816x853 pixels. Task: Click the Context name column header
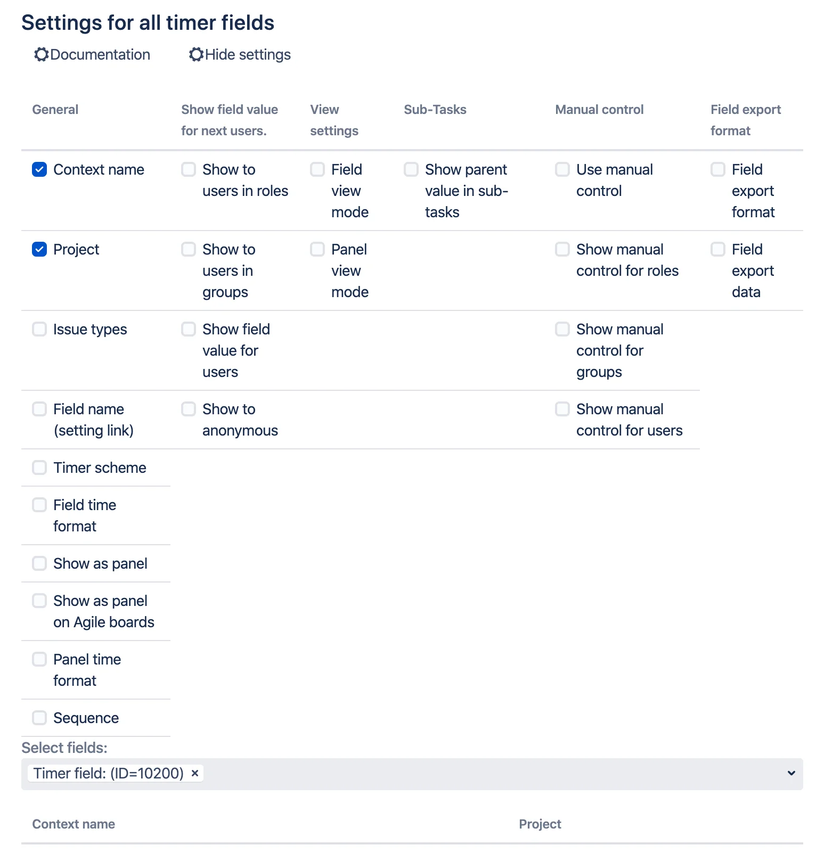click(74, 824)
